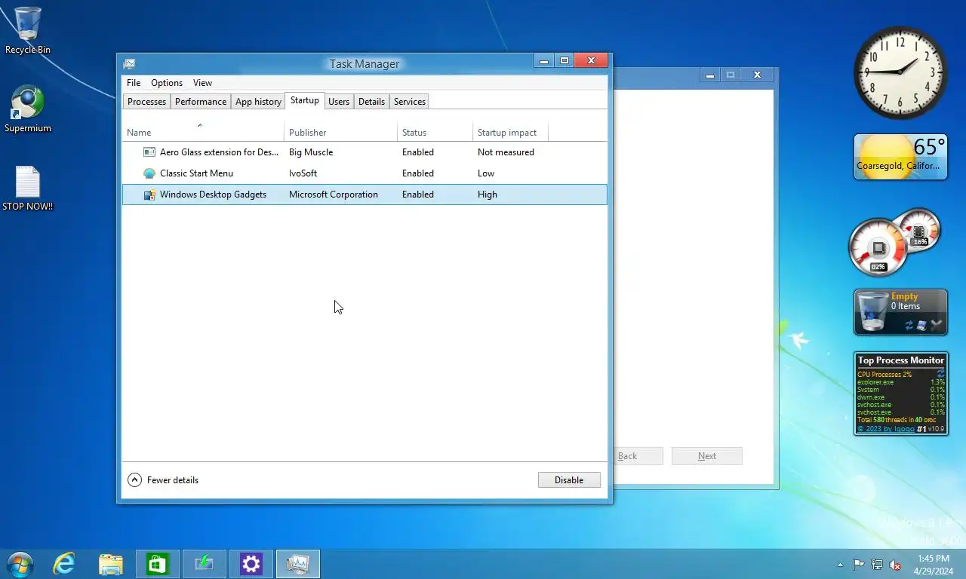This screenshot has height=579, width=966.
Task: Click the muted speaker tray icon
Action: [895, 565]
